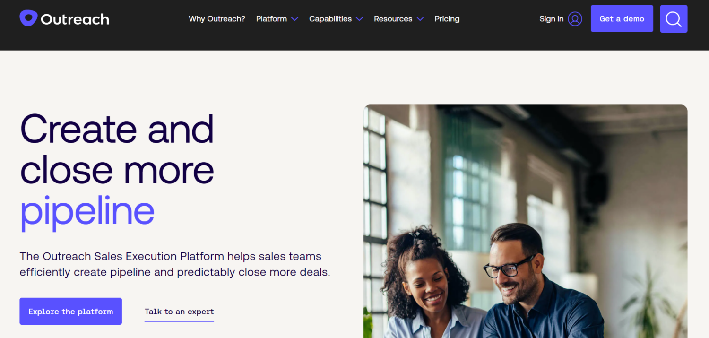Expand the Capabilities menu chevron

[x=359, y=19]
